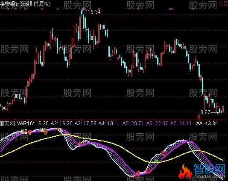
Task: Click the red S signal icon below the chart
Action: [x=199, y=117]
